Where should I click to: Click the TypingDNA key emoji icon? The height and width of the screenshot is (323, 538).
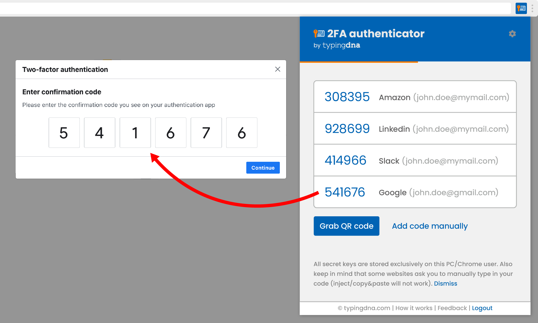[315, 34]
